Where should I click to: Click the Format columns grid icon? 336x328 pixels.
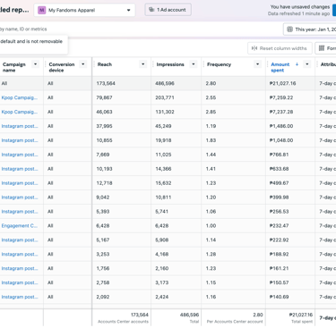pyautogui.click(x=322, y=48)
